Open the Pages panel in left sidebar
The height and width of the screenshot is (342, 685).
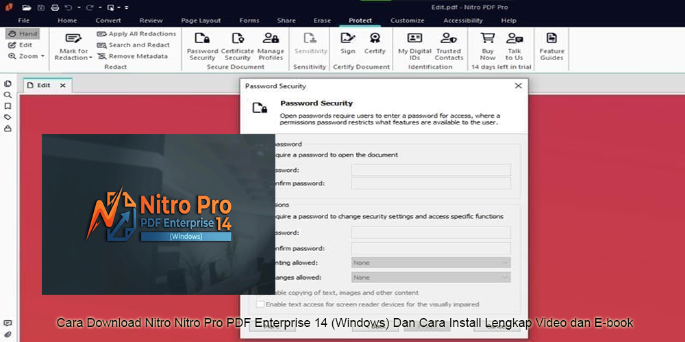click(x=8, y=83)
